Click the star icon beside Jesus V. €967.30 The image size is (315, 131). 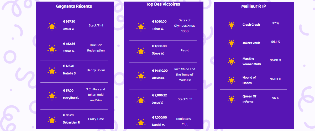tap(52, 27)
